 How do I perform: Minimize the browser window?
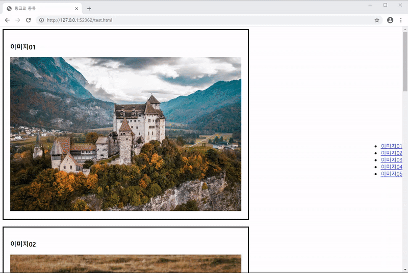click(x=370, y=5)
